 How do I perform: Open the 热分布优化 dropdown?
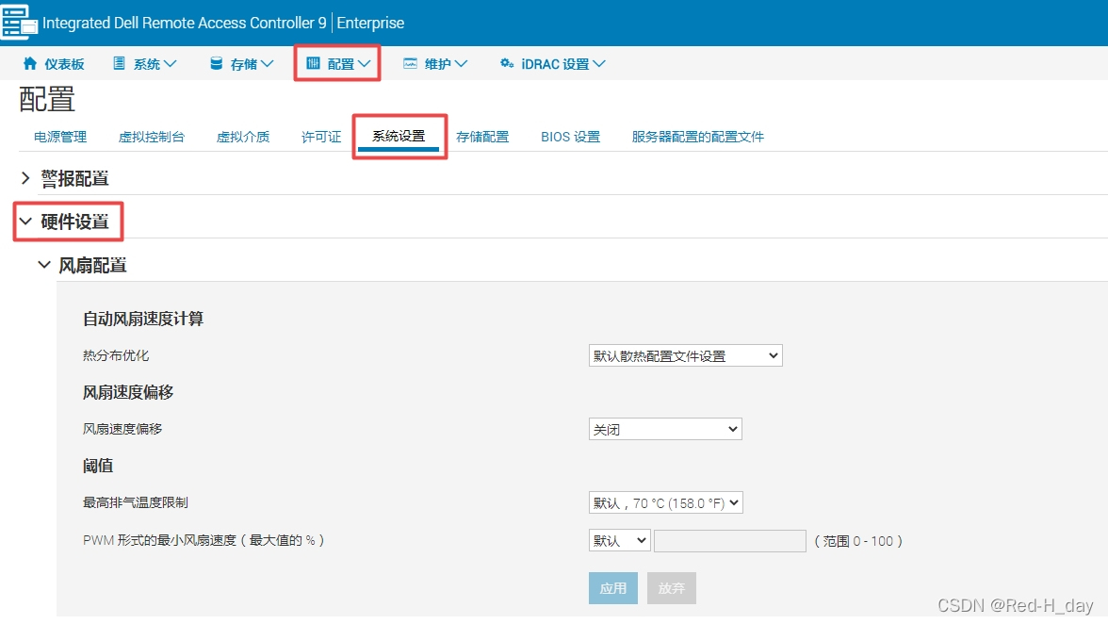[686, 355]
